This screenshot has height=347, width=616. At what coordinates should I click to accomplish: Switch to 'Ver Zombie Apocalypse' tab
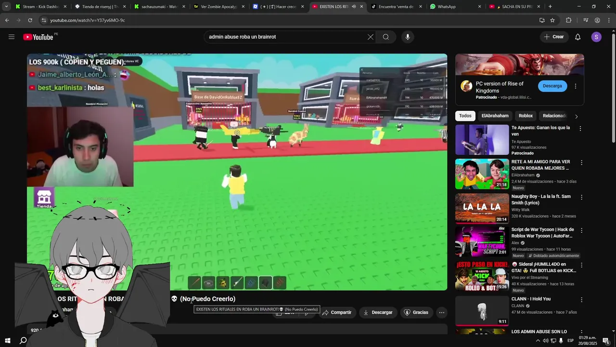(218, 7)
